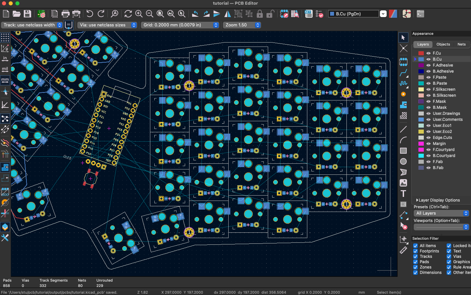This screenshot has width=471, height=295.
Task: Run the Design Rules Checker
Action: [319, 14]
